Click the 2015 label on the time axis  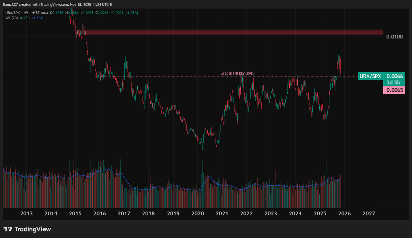[x=75, y=213]
